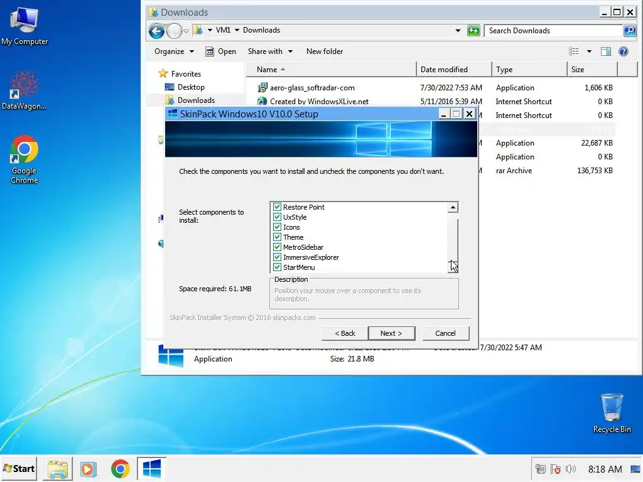
Task: Click the Show Desktop icon beside clock
Action: 635,469
